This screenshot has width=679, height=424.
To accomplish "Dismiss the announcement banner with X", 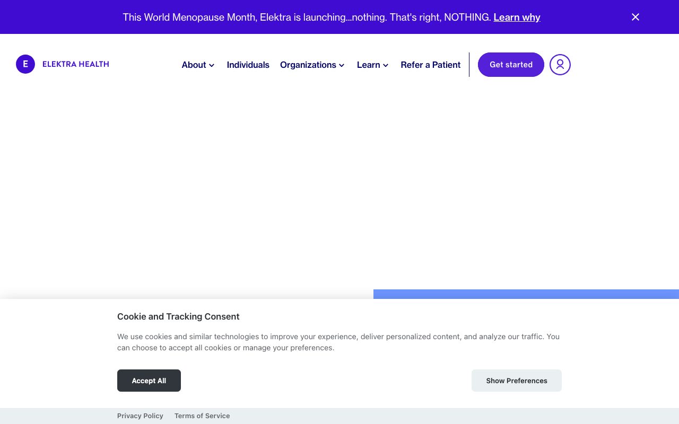I will [636, 17].
